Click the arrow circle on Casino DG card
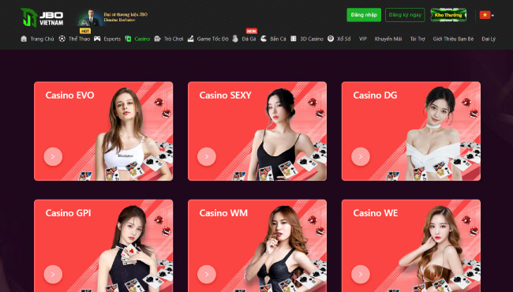This screenshot has width=513, height=292. pos(361,156)
